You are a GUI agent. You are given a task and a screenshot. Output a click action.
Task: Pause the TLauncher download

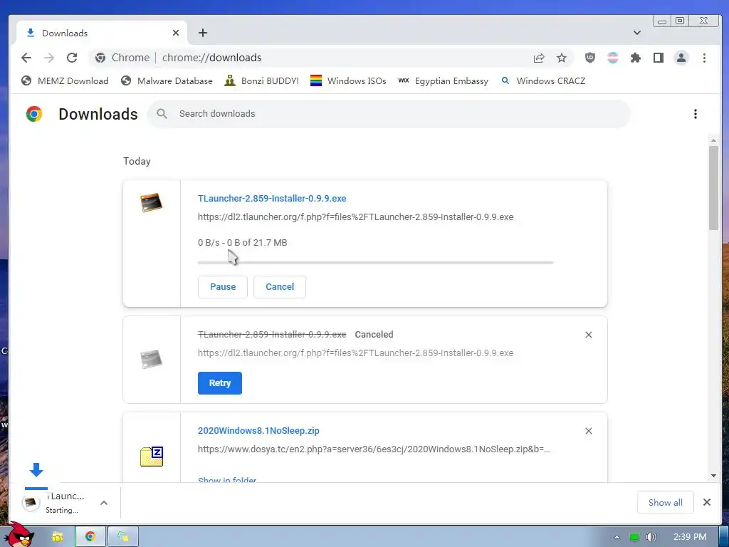tap(223, 287)
